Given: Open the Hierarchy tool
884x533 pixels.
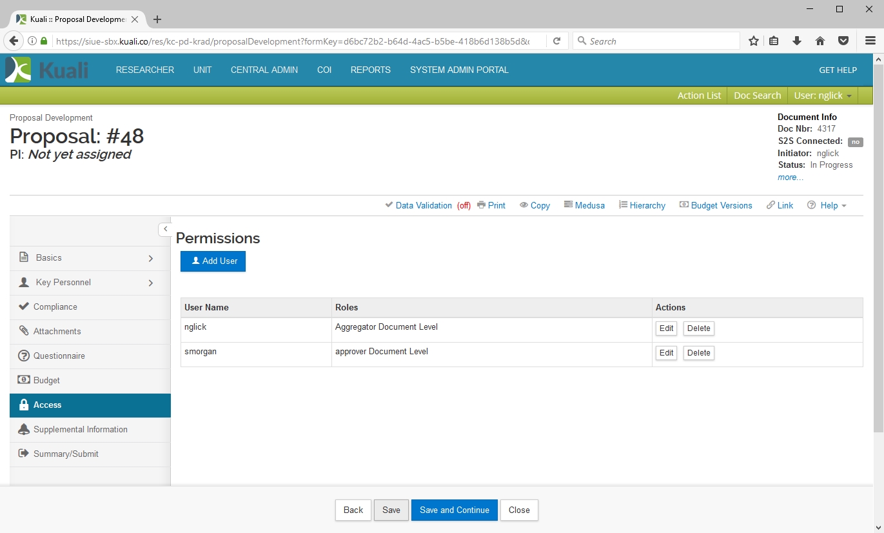Looking at the screenshot, I should pos(642,205).
